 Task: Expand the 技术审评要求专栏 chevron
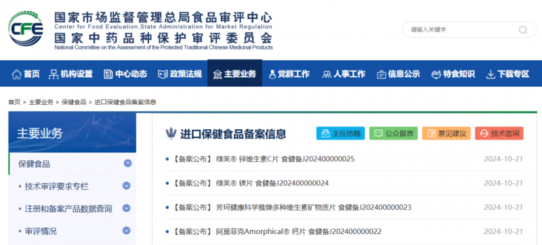(127, 185)
